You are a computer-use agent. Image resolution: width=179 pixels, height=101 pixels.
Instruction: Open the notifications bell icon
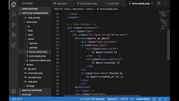click(x=166, y=99)
